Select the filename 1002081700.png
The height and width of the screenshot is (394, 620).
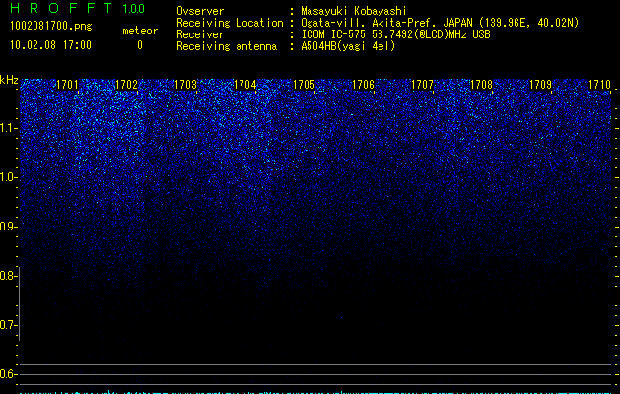pyautogui.click(x=51, y=27)
